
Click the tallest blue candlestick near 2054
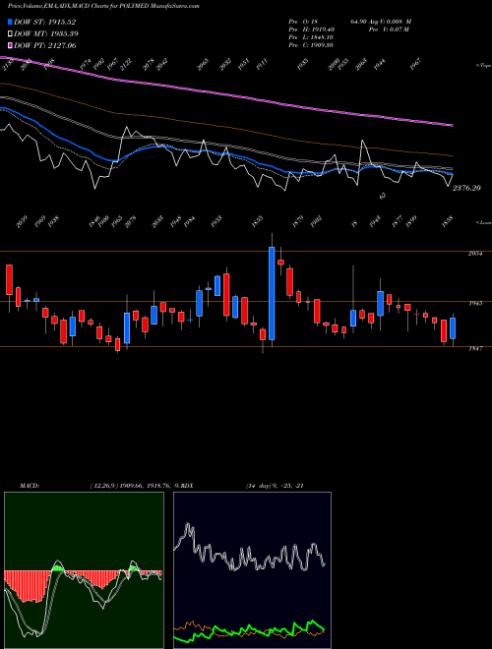tap(272, 293)
